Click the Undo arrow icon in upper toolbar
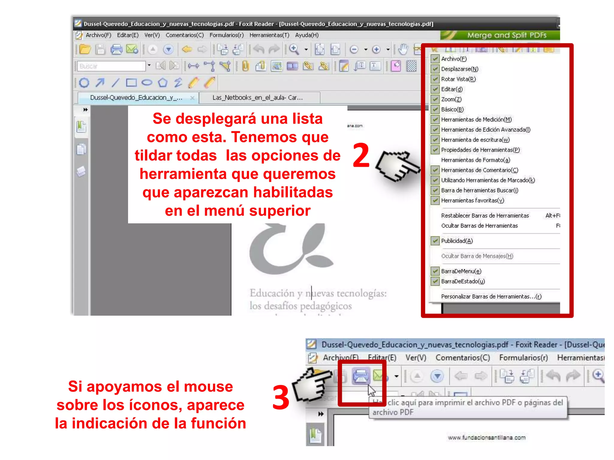 coord(258,49)
